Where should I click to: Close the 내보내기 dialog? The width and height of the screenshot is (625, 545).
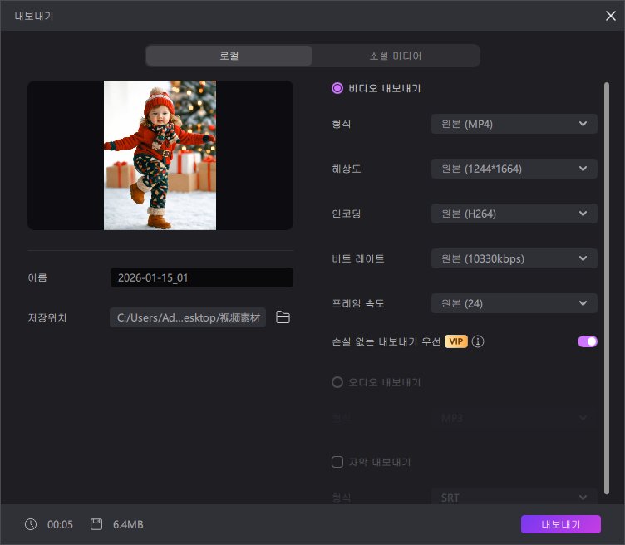tap(611, 16)
